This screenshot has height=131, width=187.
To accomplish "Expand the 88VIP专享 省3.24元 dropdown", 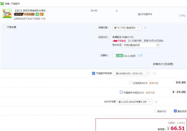I will pyautogui.click(x=134, y=102).
